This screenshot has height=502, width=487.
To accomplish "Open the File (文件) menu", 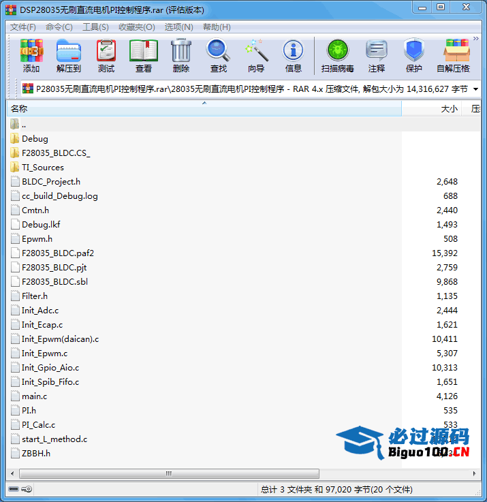I will click(x=23, y=27).
